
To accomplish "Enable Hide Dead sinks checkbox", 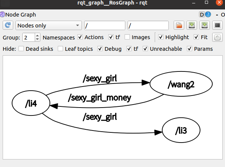I will tap(21, 49).
